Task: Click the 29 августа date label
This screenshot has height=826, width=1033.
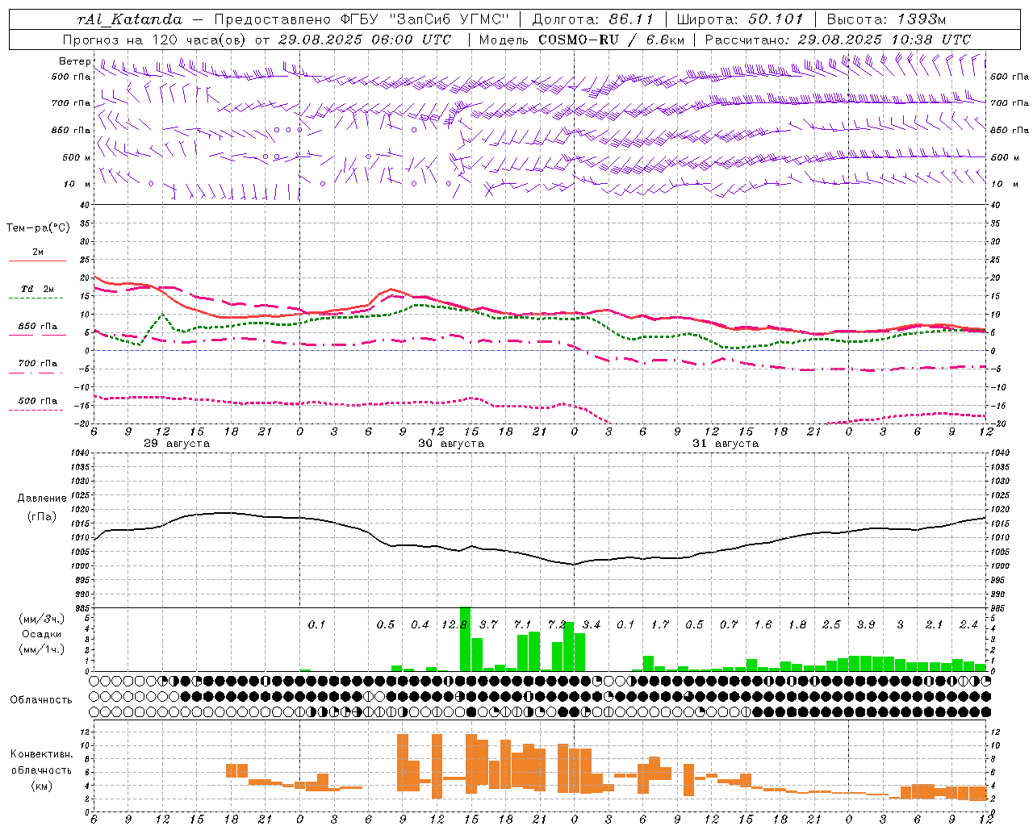Action: pos(177,444)
